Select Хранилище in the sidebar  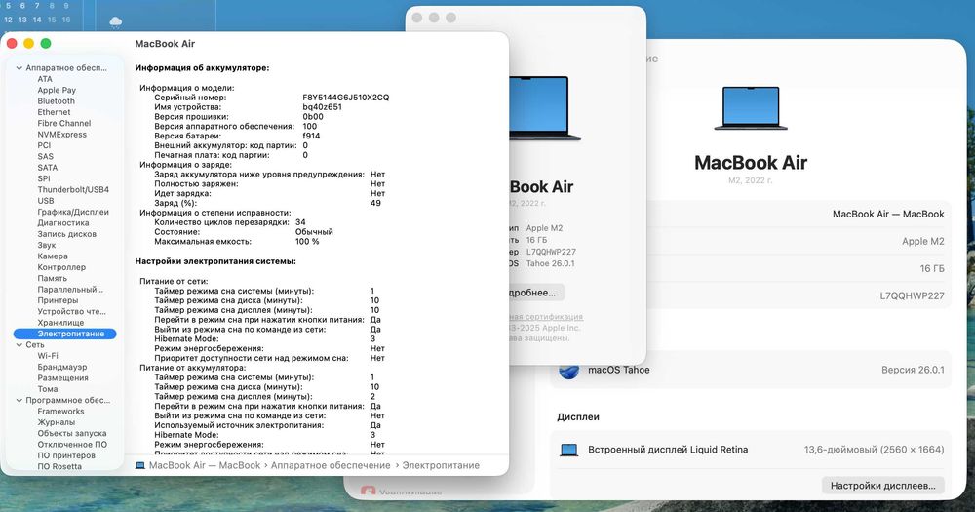60,323
